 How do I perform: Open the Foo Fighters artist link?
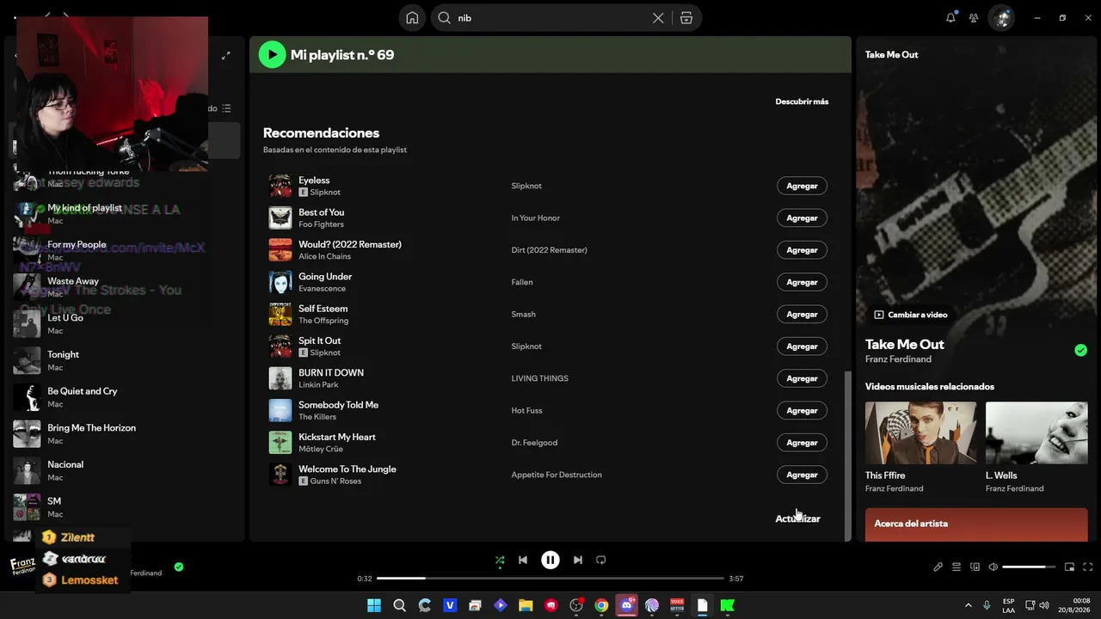tap(321, 224)
